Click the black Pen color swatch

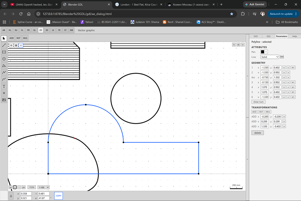(x=262, y=52)
